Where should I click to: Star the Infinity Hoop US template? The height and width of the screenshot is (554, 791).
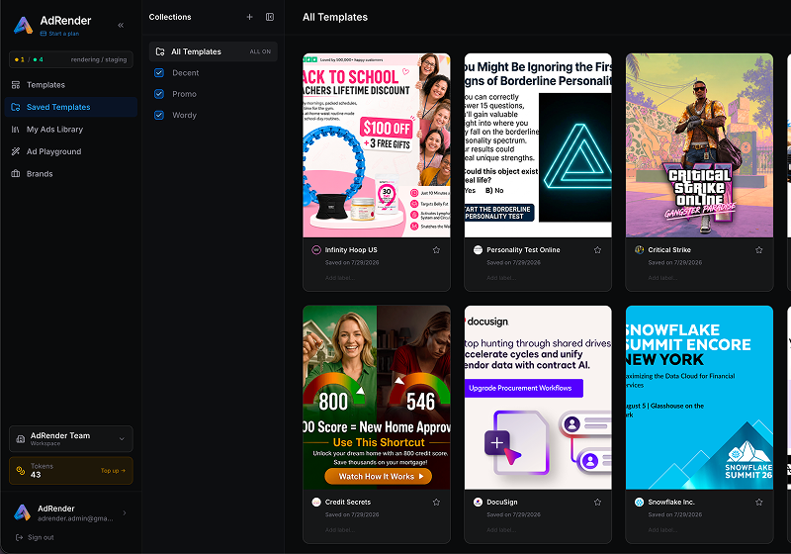436,249
